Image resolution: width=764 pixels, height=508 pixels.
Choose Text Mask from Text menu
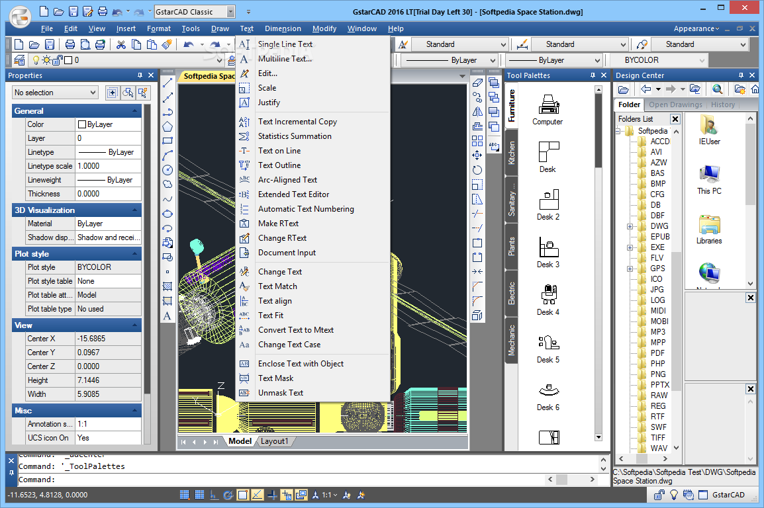coord(276,378)
